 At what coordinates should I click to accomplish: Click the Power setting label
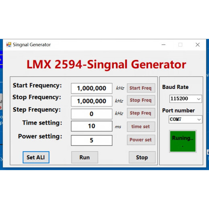coord(40,137)
